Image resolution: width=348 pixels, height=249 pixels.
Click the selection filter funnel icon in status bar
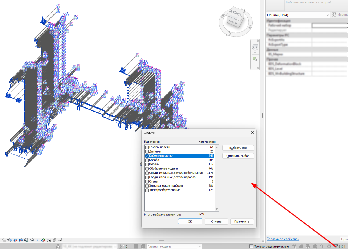tap(335, 247)
